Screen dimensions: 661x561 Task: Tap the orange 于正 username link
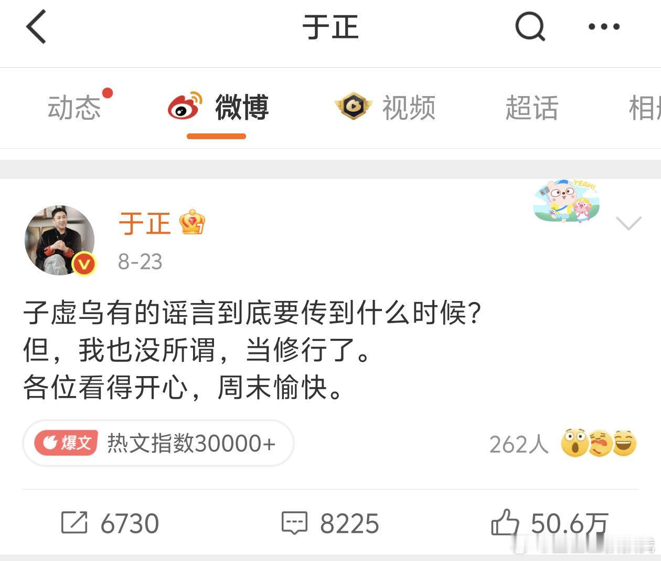145,223
